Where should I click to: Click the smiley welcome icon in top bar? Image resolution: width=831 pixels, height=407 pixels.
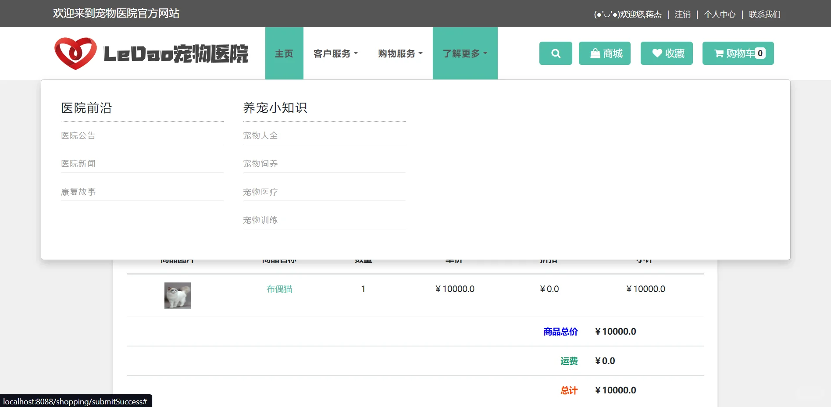pos(607,14)
